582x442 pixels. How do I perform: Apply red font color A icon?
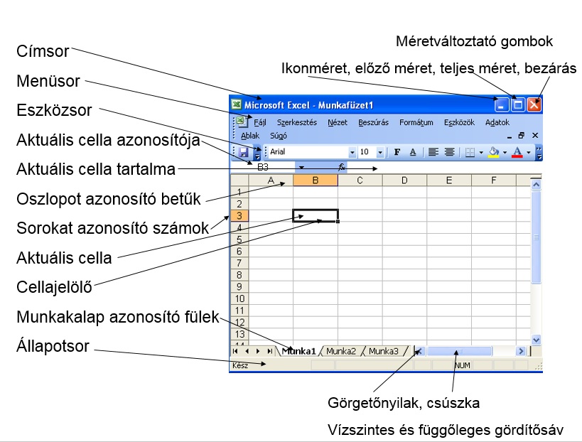click(517, 152)
